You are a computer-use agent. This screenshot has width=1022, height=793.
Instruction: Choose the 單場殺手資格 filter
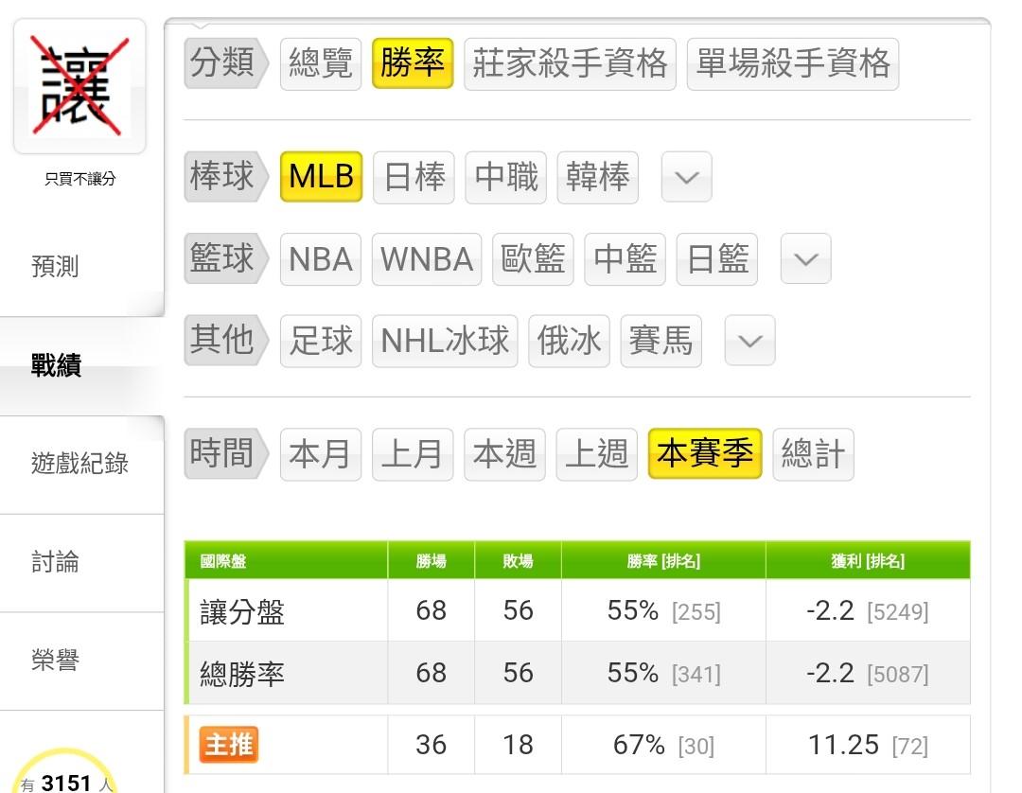point(793,63)
